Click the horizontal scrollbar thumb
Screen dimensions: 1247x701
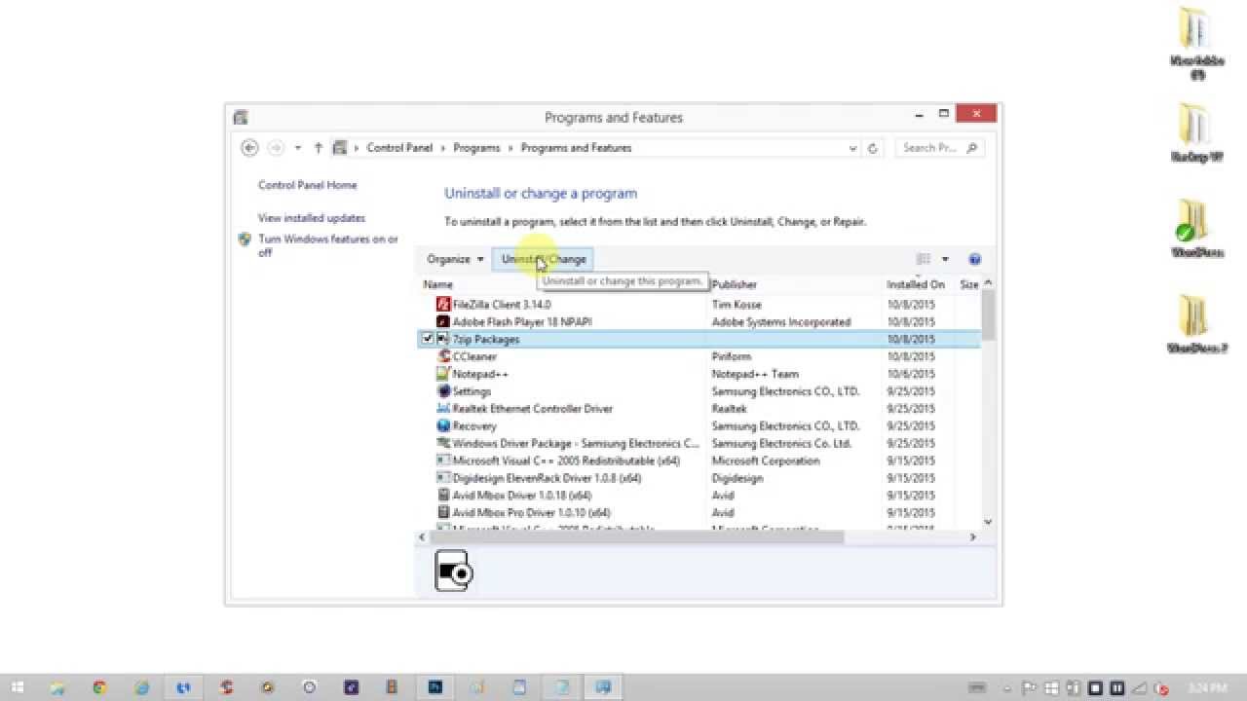coord(637,536)
